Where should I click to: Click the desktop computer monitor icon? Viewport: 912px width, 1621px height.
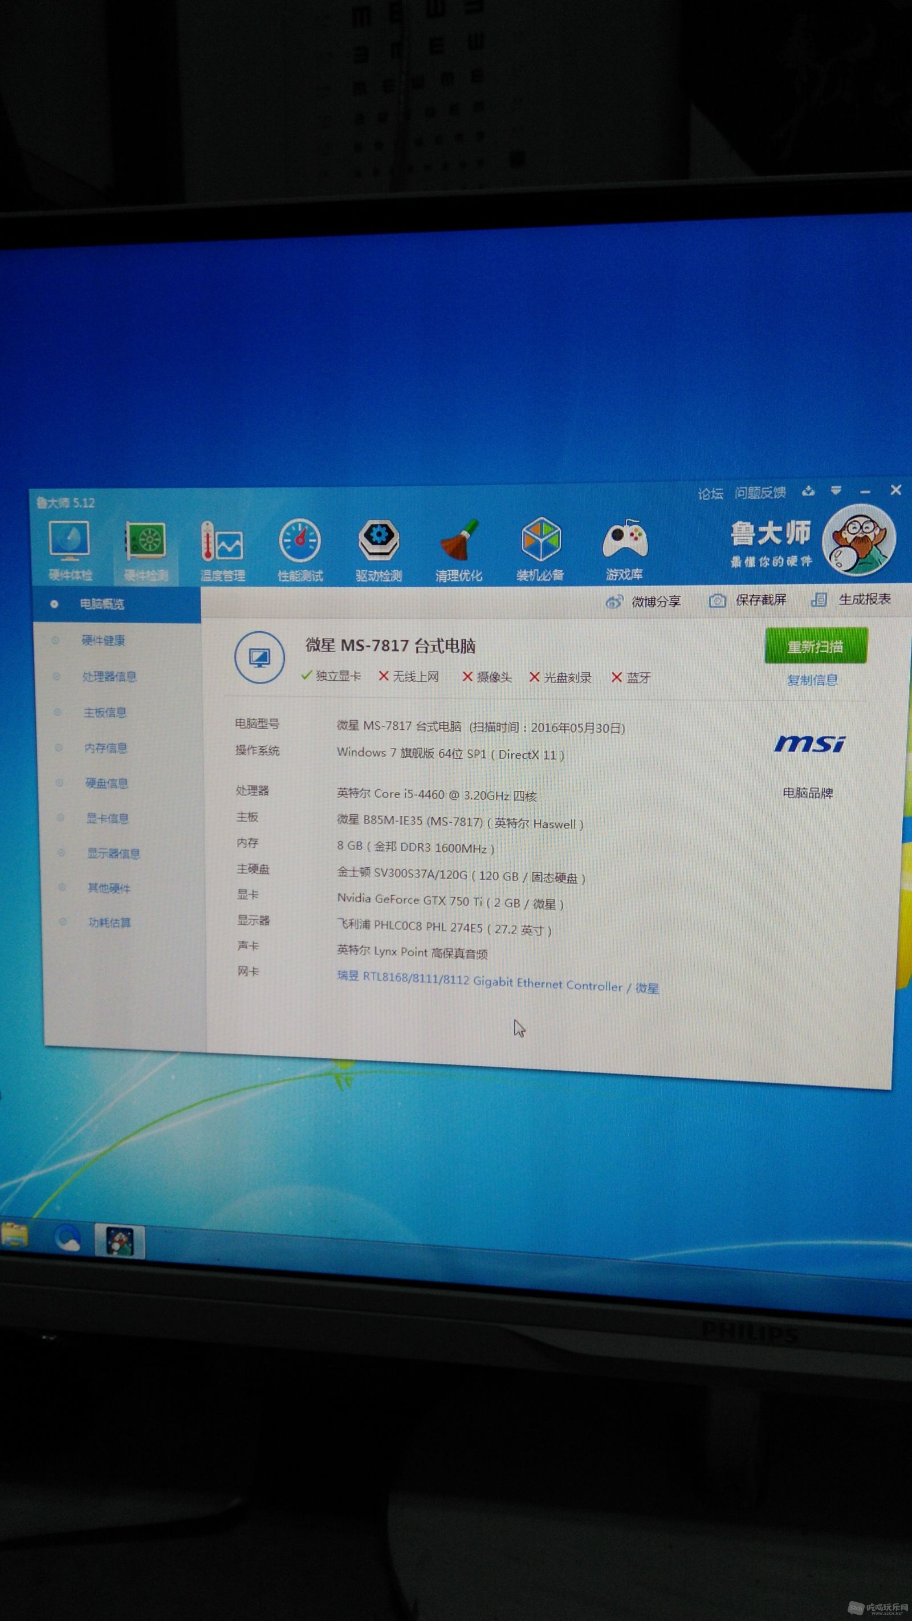point(259,658)
